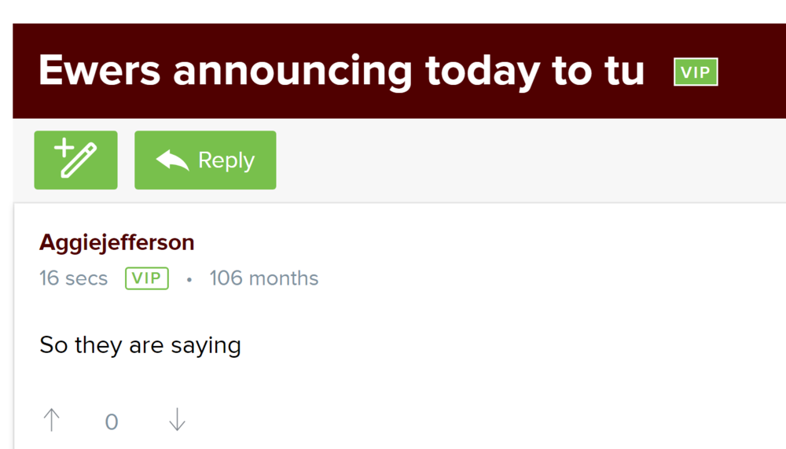The height and width of the screenshot is (449, 786).
Task: Click the VIP badge beside 16 secs
Action: 147,278
